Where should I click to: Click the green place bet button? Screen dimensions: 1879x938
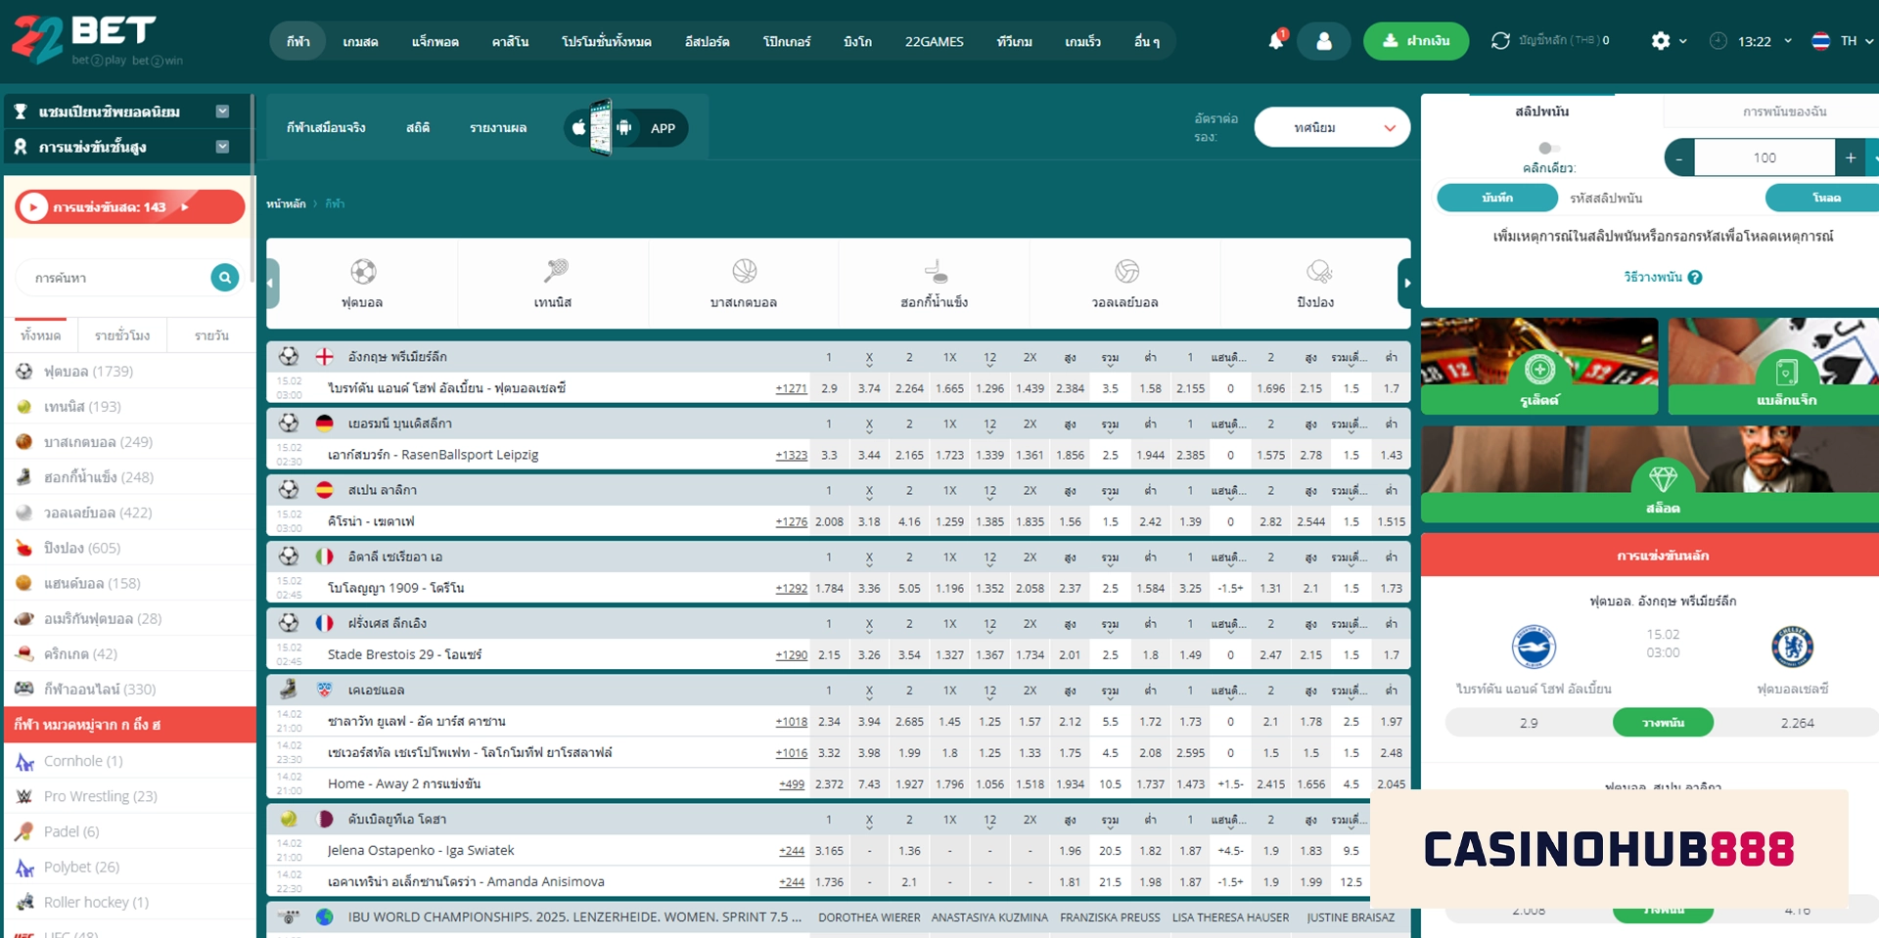pos(1663,723)
